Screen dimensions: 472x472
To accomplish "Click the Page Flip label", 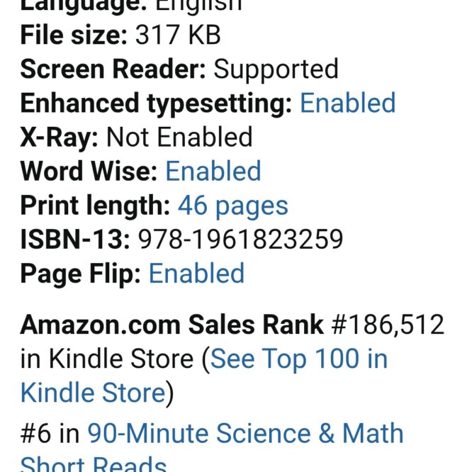I will 80,274.
